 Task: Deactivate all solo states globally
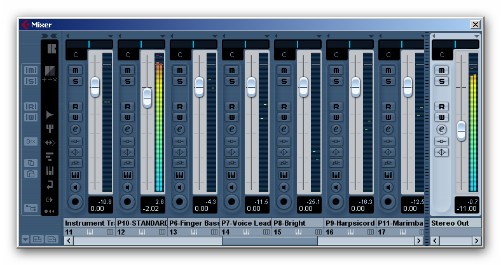point(31,81)
